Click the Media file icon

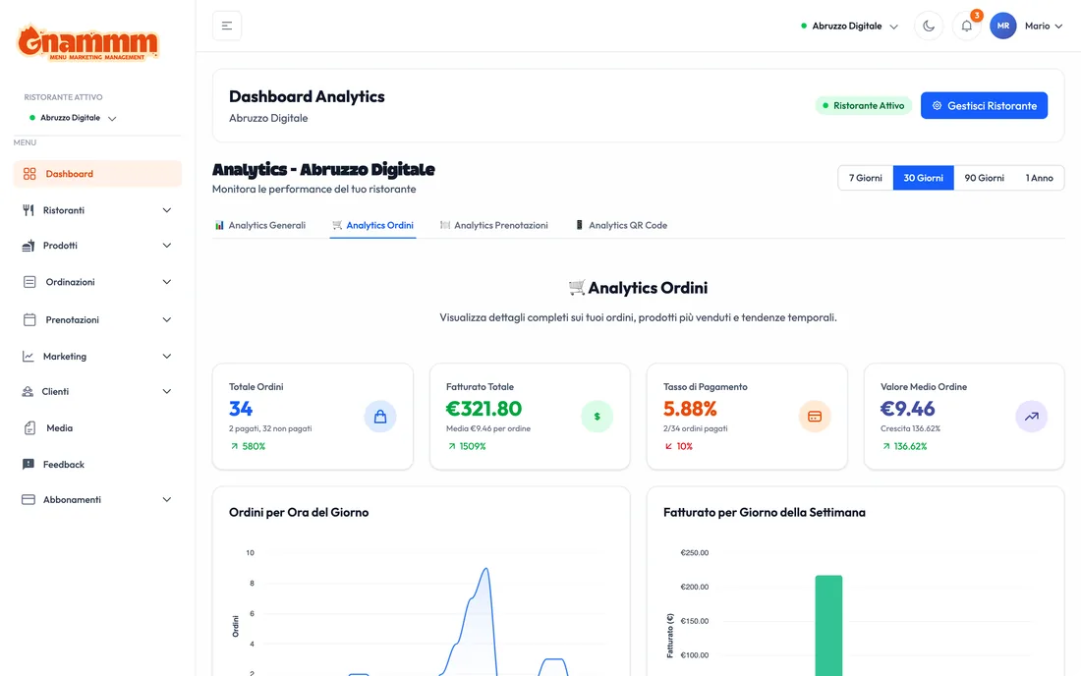(x=29, y=428)
